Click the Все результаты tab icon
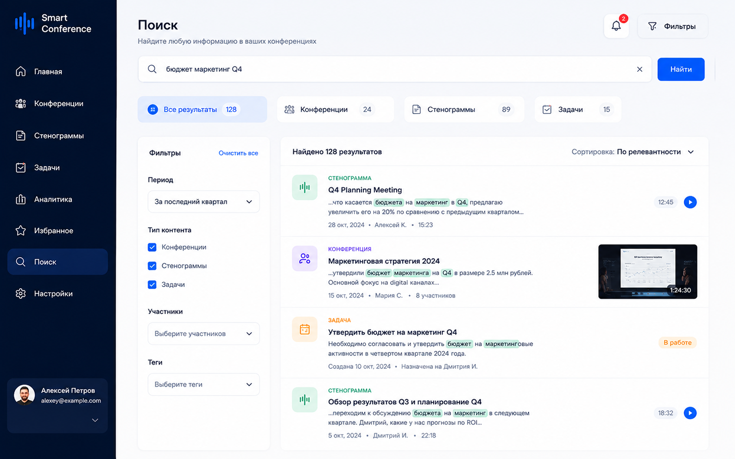The height and width of the screenshot is (459, 735). coord(152,110)
